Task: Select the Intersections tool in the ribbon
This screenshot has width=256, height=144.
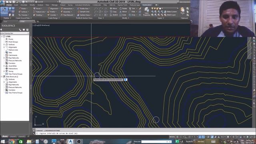Action: click(x=67, y=8)
